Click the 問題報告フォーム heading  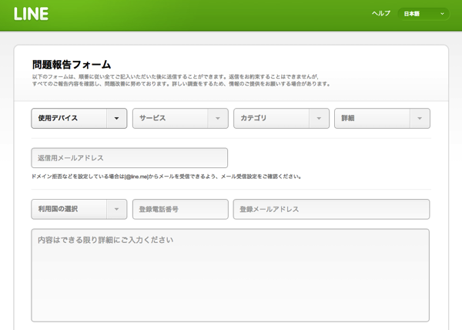point(72,65)
